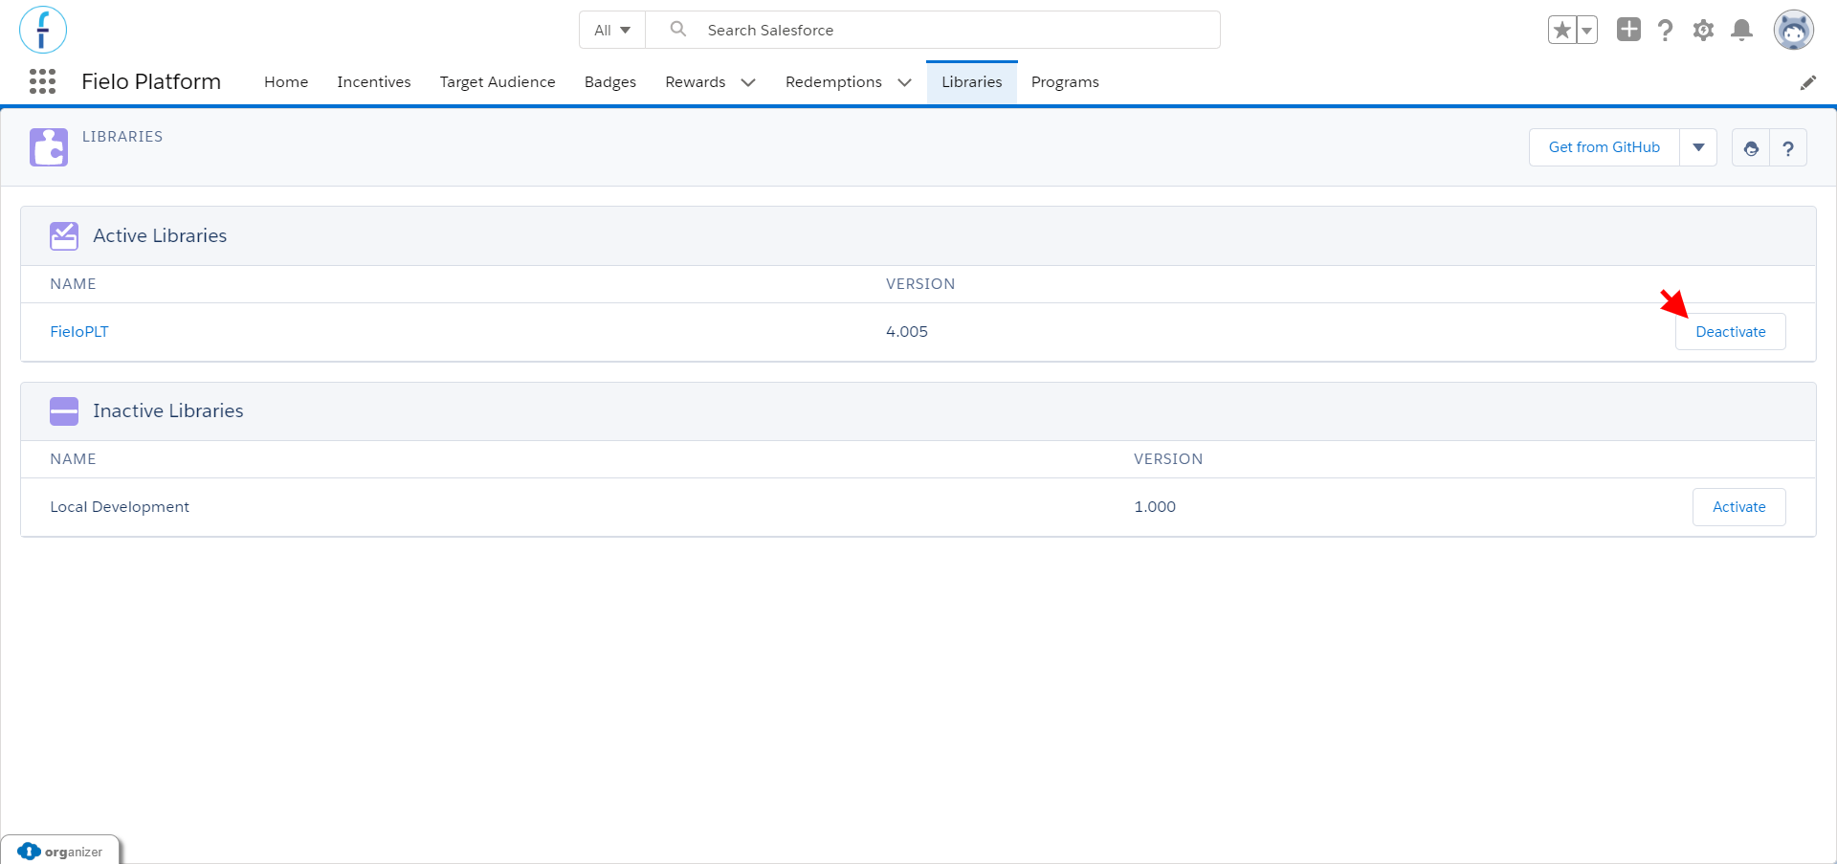Open the Notifications bell icon

click(x=1742, y=30)
